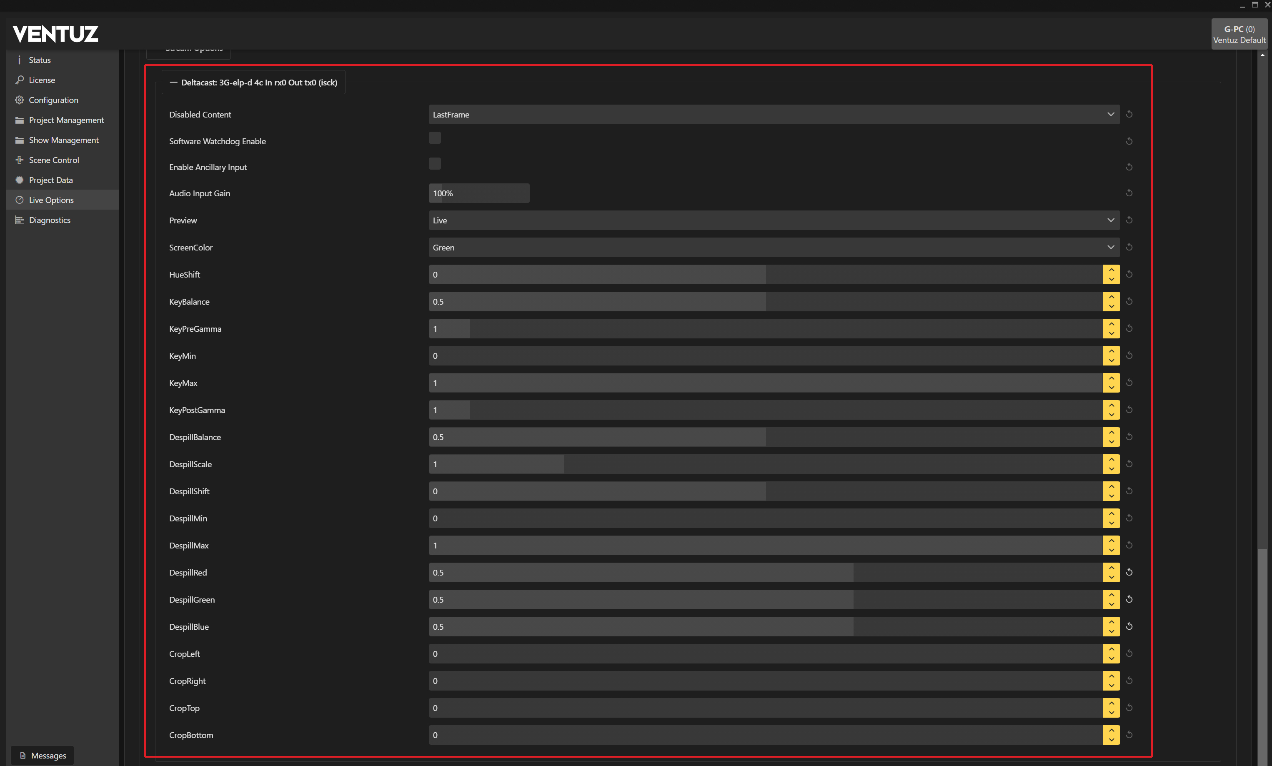
Task: Reset the DespillBlue value using revert icon
Action: (1129, 626)
